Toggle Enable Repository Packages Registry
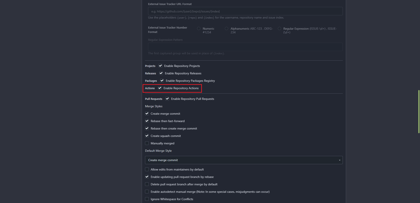This screenshot has width=420, height=203. 162,81
